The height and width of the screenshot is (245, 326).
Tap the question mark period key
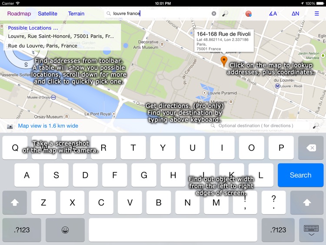[273, 202]
